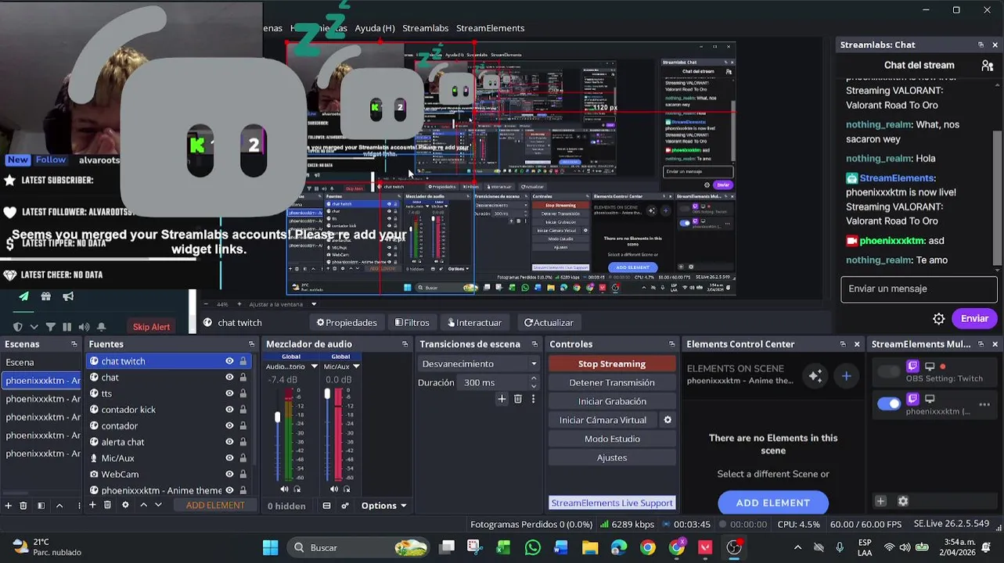The width and height of the screenshot is (1004, 563).
Task: Move scene up in Escenas panel
Action: click(x=59, y=506)
